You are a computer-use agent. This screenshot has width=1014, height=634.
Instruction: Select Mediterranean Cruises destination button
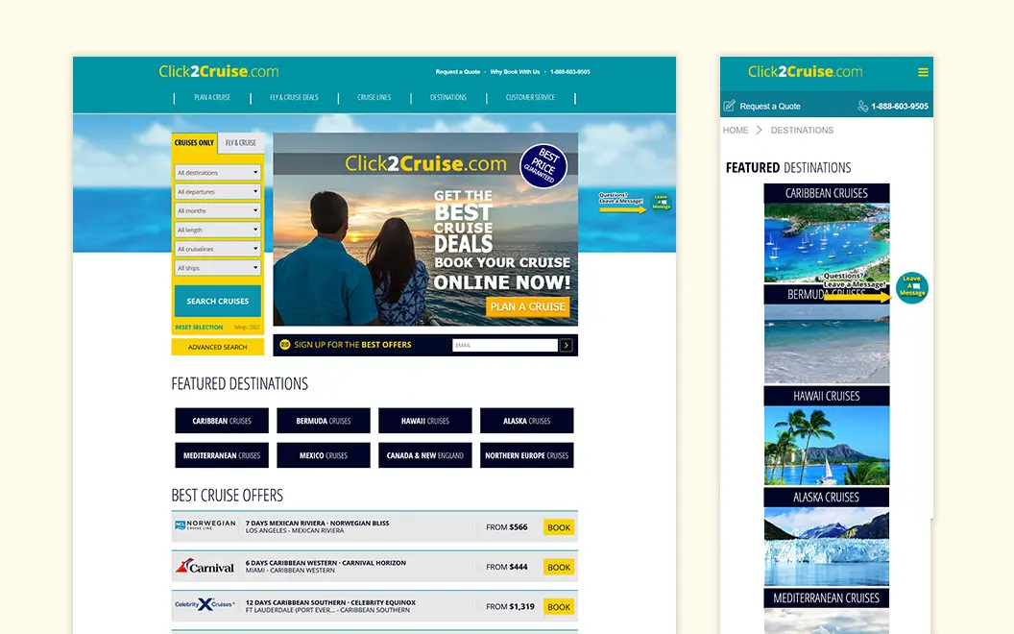tap(222, 455)
